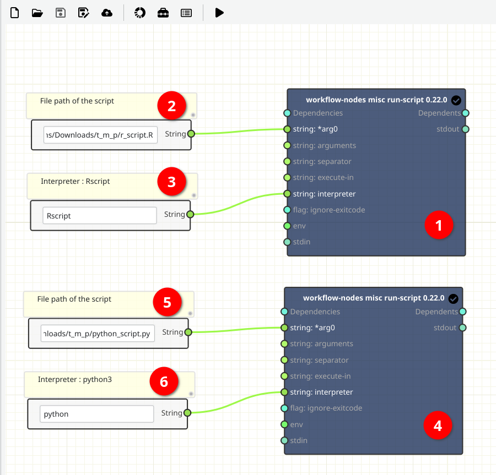Click the 'env' port on the Rscript run-script node
This screenshot has height=475, width=496.
(287, 226)
